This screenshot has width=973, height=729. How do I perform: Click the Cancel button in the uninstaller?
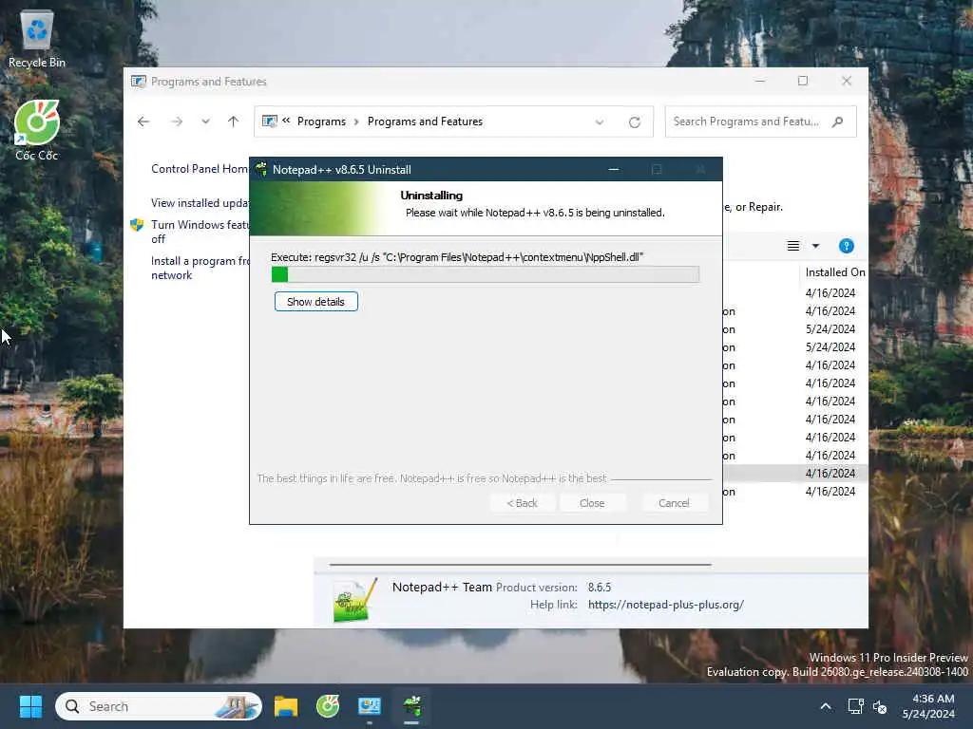[674, 503]
